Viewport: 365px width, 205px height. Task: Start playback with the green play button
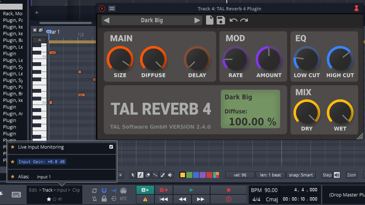point(191,190)
